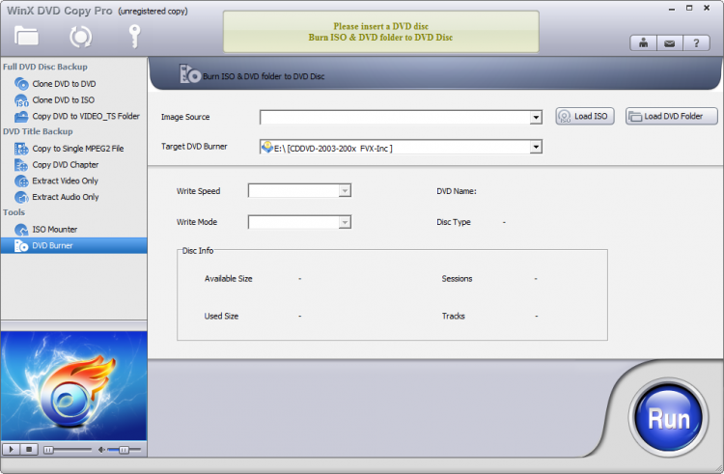The height and width of the screenshot is (474, 724).
Task: Click the Disc Type label
Action: (x=454, y=222)
